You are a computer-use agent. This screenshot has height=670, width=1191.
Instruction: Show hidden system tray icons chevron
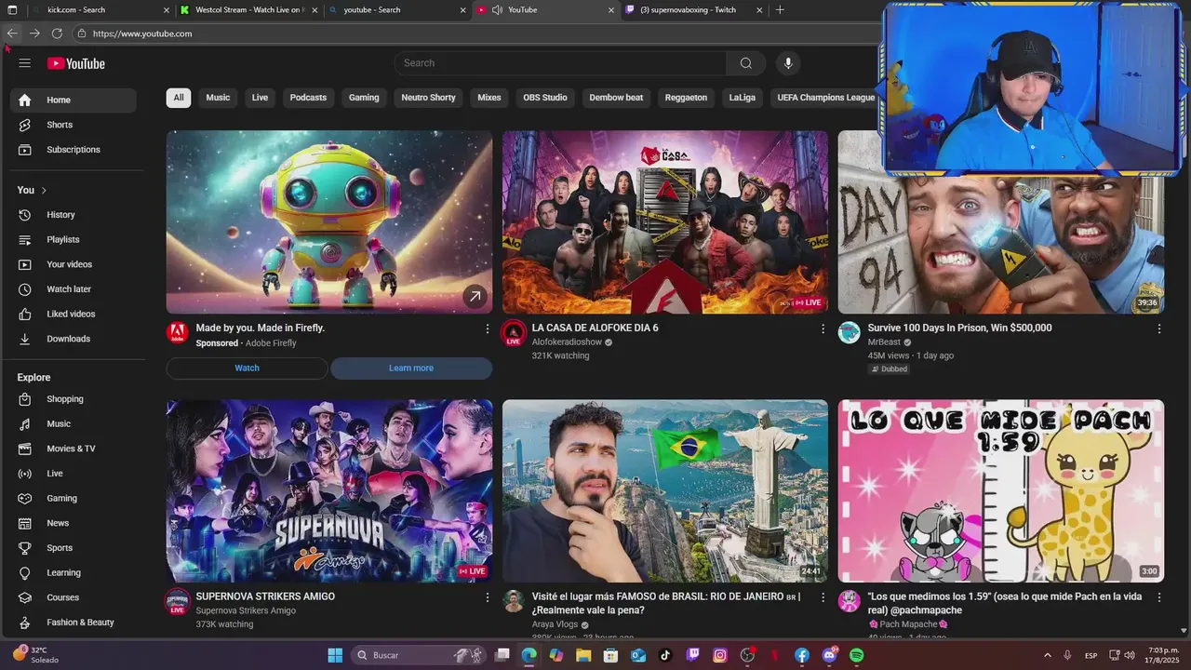pos(1048,655)
